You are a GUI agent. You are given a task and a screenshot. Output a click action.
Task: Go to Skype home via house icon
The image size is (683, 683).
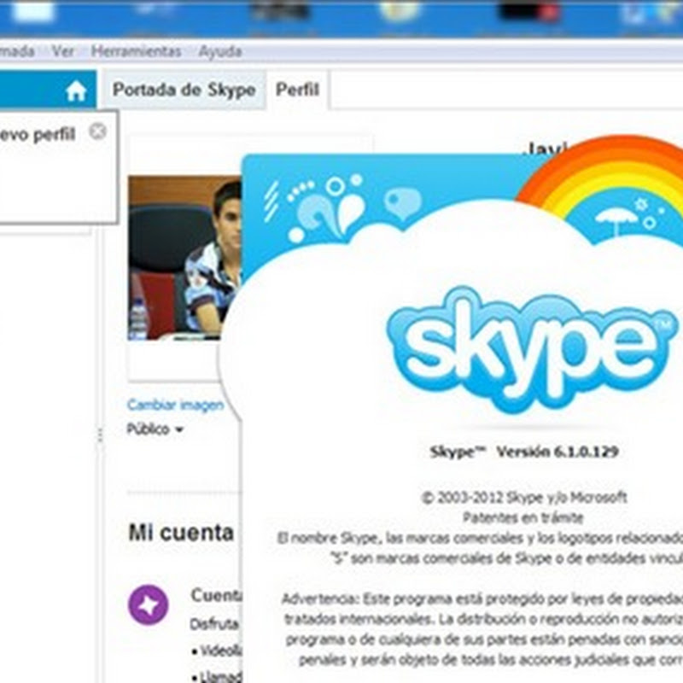tap(76, 91)
